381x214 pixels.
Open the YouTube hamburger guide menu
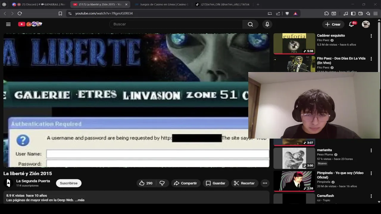(x=8, y=24)
